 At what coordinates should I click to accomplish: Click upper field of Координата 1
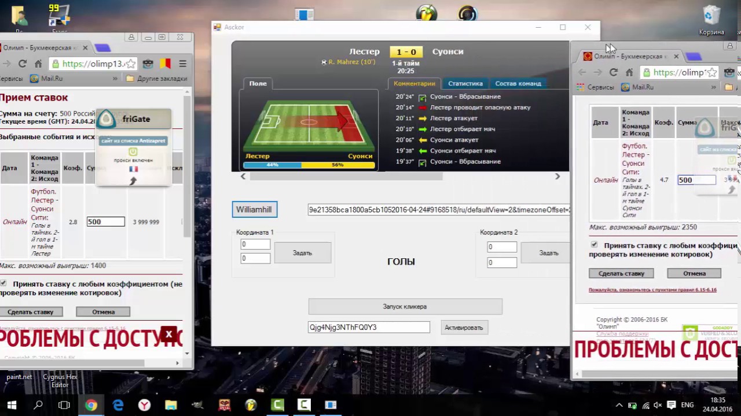tap(255, 244)
